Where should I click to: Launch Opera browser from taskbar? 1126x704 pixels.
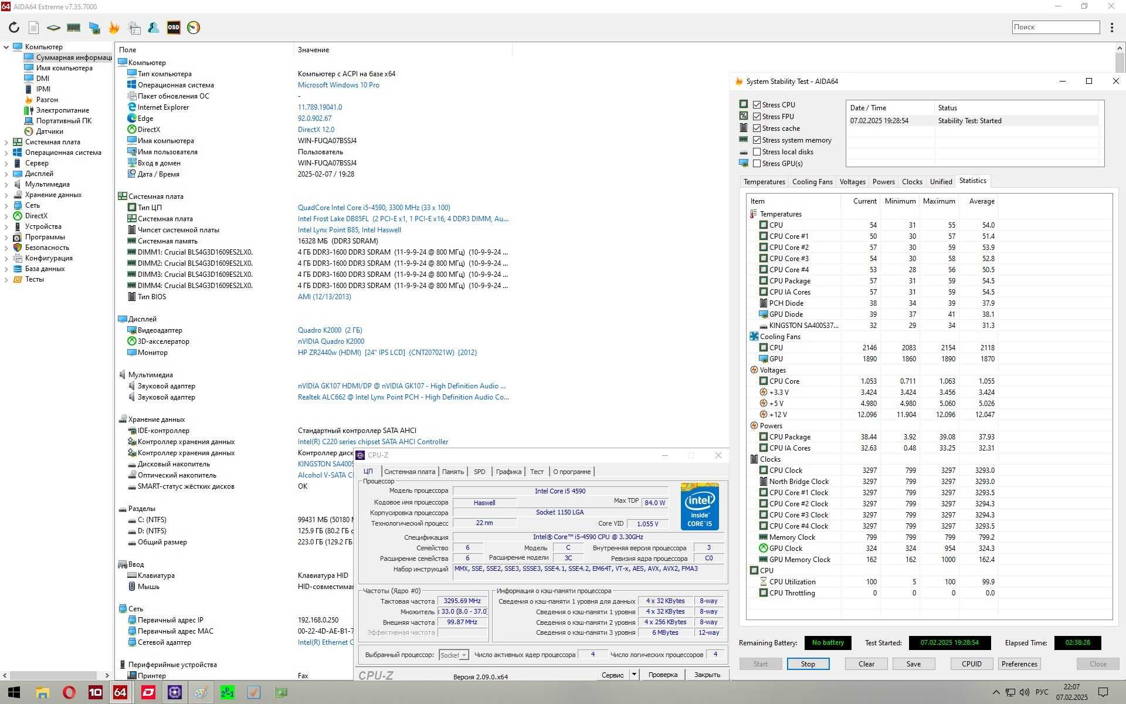click(69, 692)
